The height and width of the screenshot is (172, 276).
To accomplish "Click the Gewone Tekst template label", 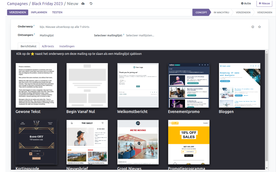I will click(28, 111).
